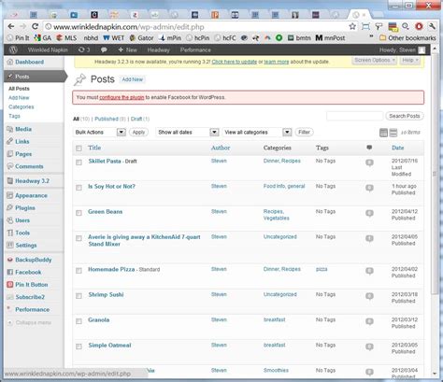Screen dimensions: 443x382
Task: Bookmark page with the star icon
Action: 352,26
